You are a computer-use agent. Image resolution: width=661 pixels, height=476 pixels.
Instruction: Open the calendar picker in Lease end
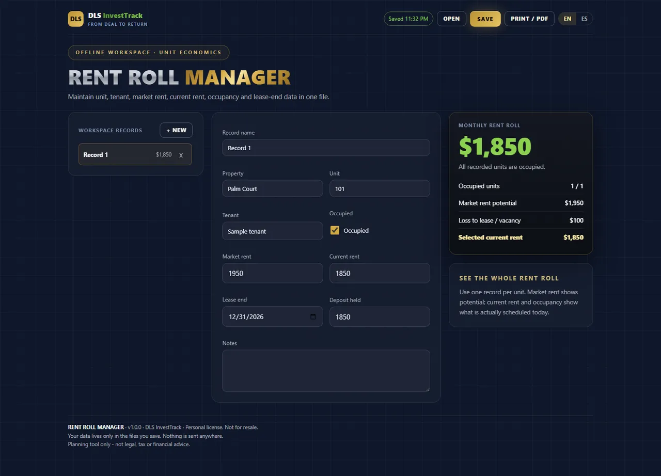[313, 317]
